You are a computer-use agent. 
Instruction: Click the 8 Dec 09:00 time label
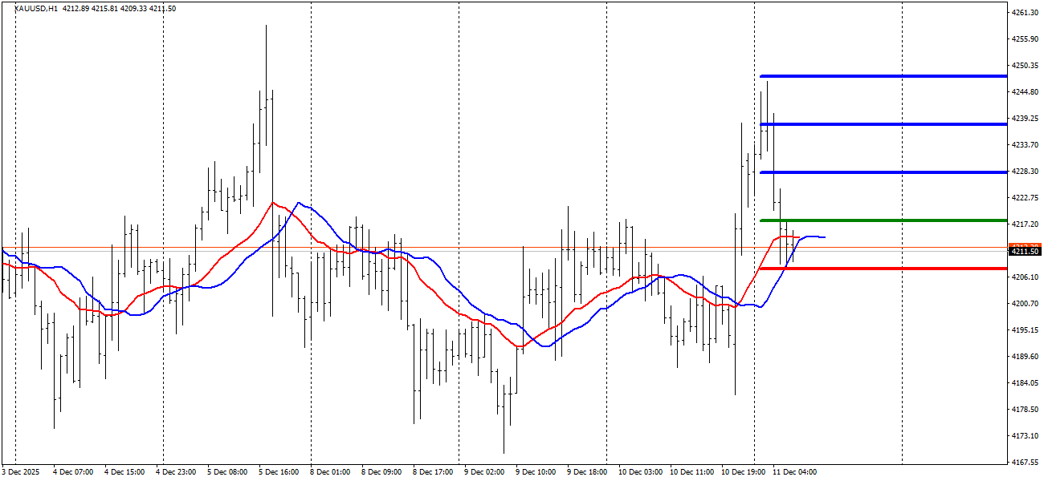tap(381, 472)
